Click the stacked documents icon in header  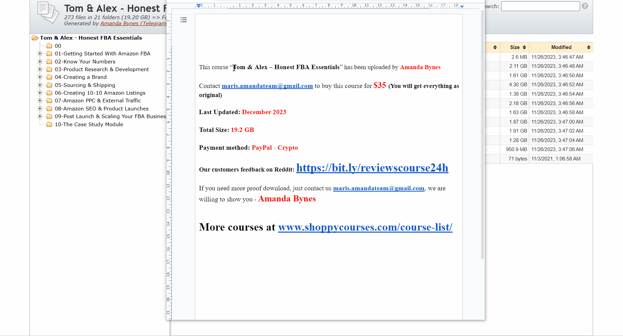pyautogui.click(x=48, y=12)
